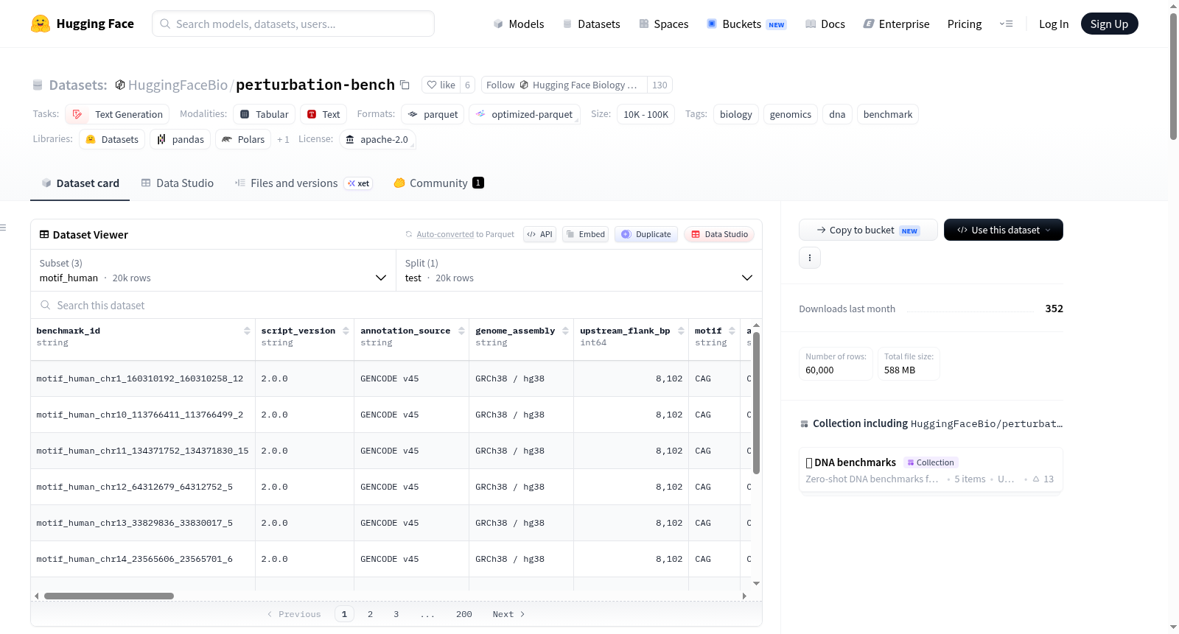Sort by genome_assembly column sort icon
The width and height of the screenshot is (1179, 634).
click(565, 331)
